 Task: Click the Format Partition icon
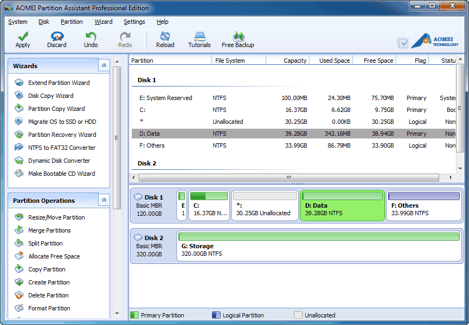click(19, 308)
